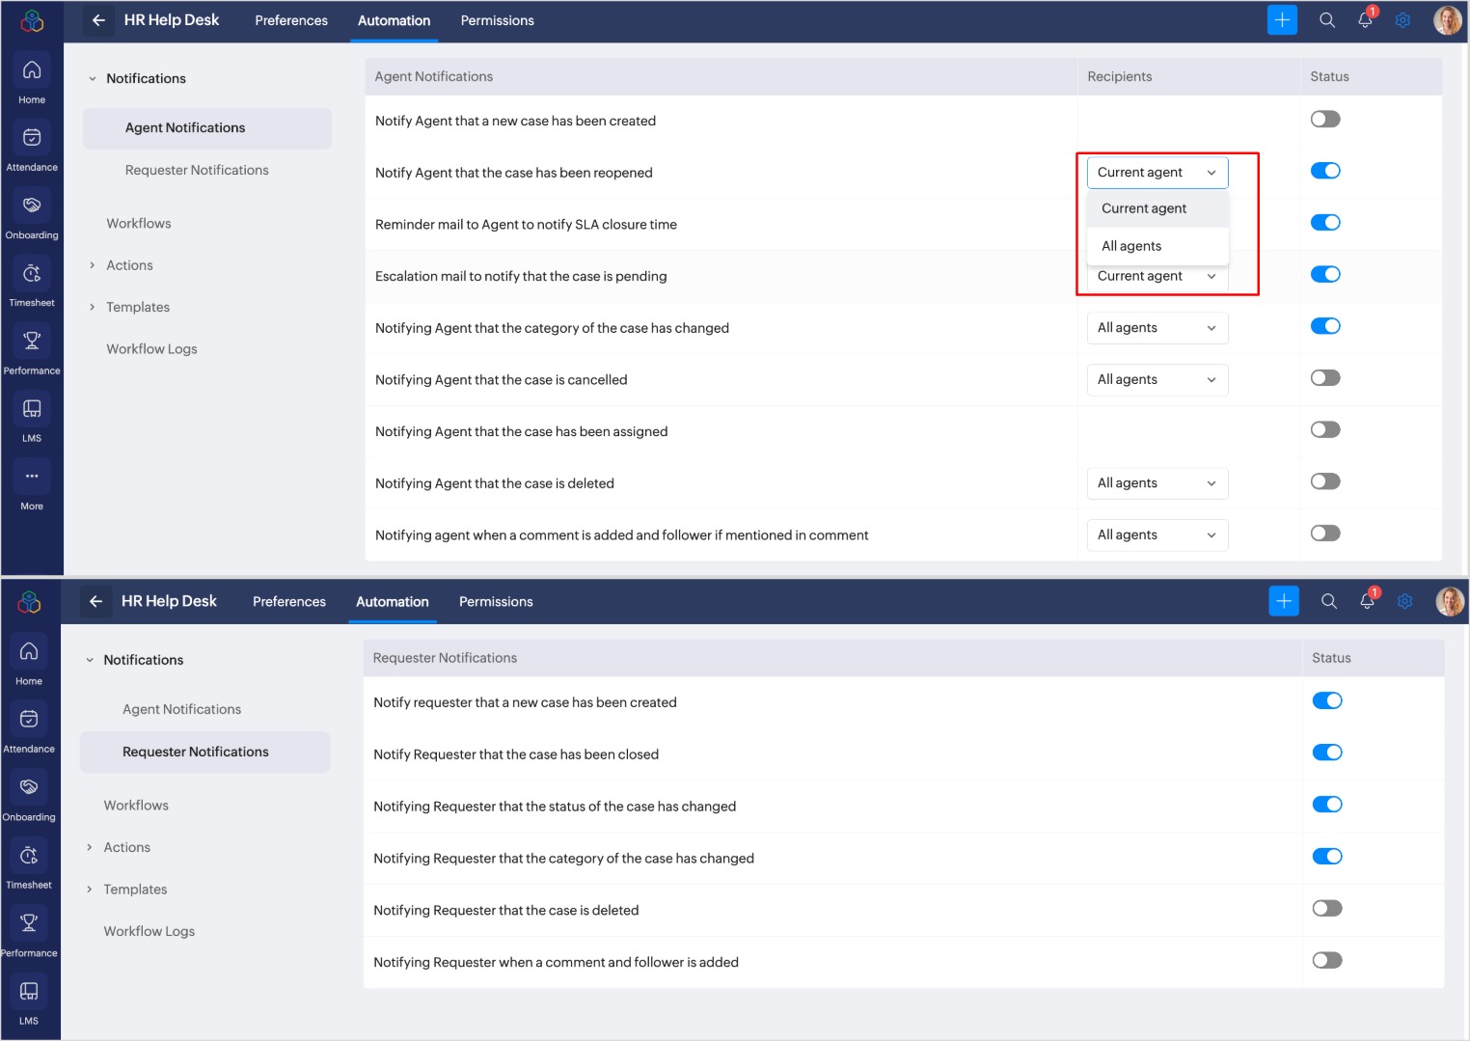Viewport: 1470px width, 1041px height.
Task: Click the blue plus button on Requester Notifications page
Action: click(1284, 601)
